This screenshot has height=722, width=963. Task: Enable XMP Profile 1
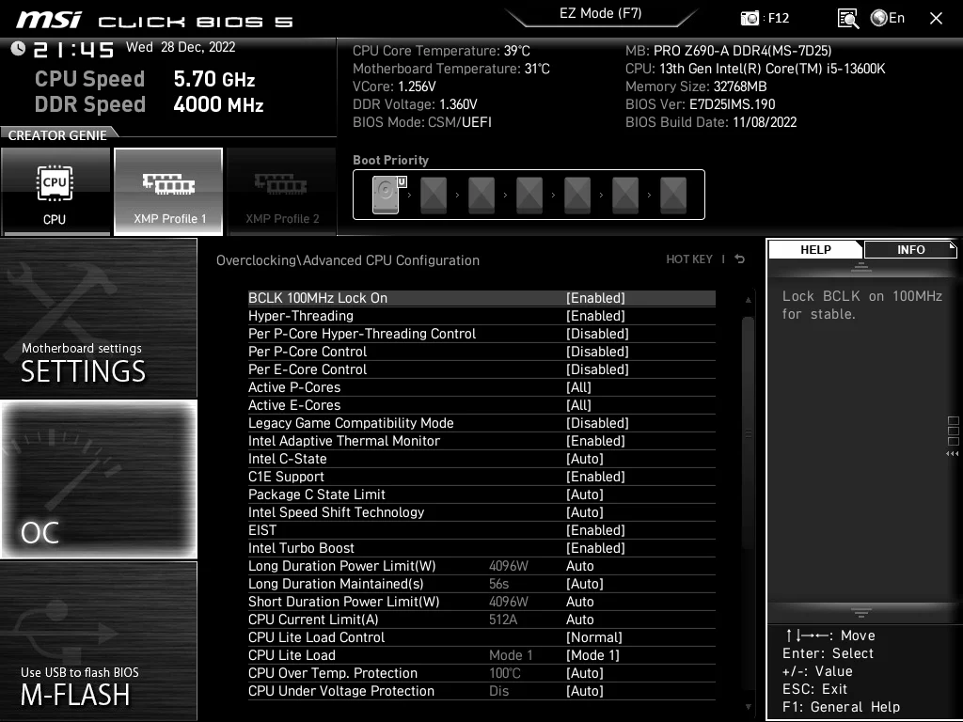[x=168, y=192]
